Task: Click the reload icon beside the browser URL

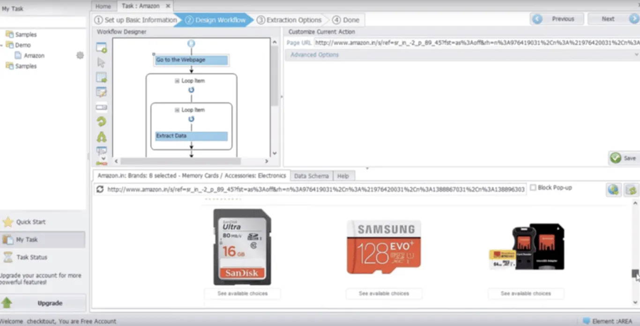Action: point(100,189)
